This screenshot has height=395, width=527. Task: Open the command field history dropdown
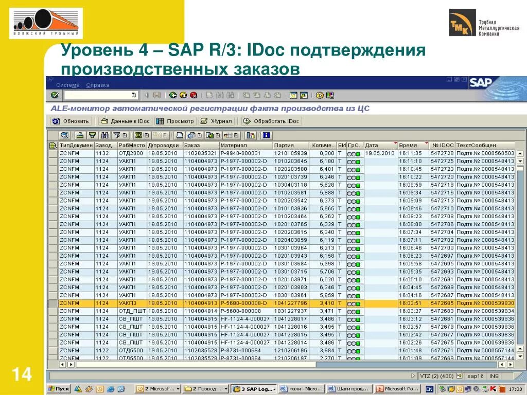tap(134, 95)
